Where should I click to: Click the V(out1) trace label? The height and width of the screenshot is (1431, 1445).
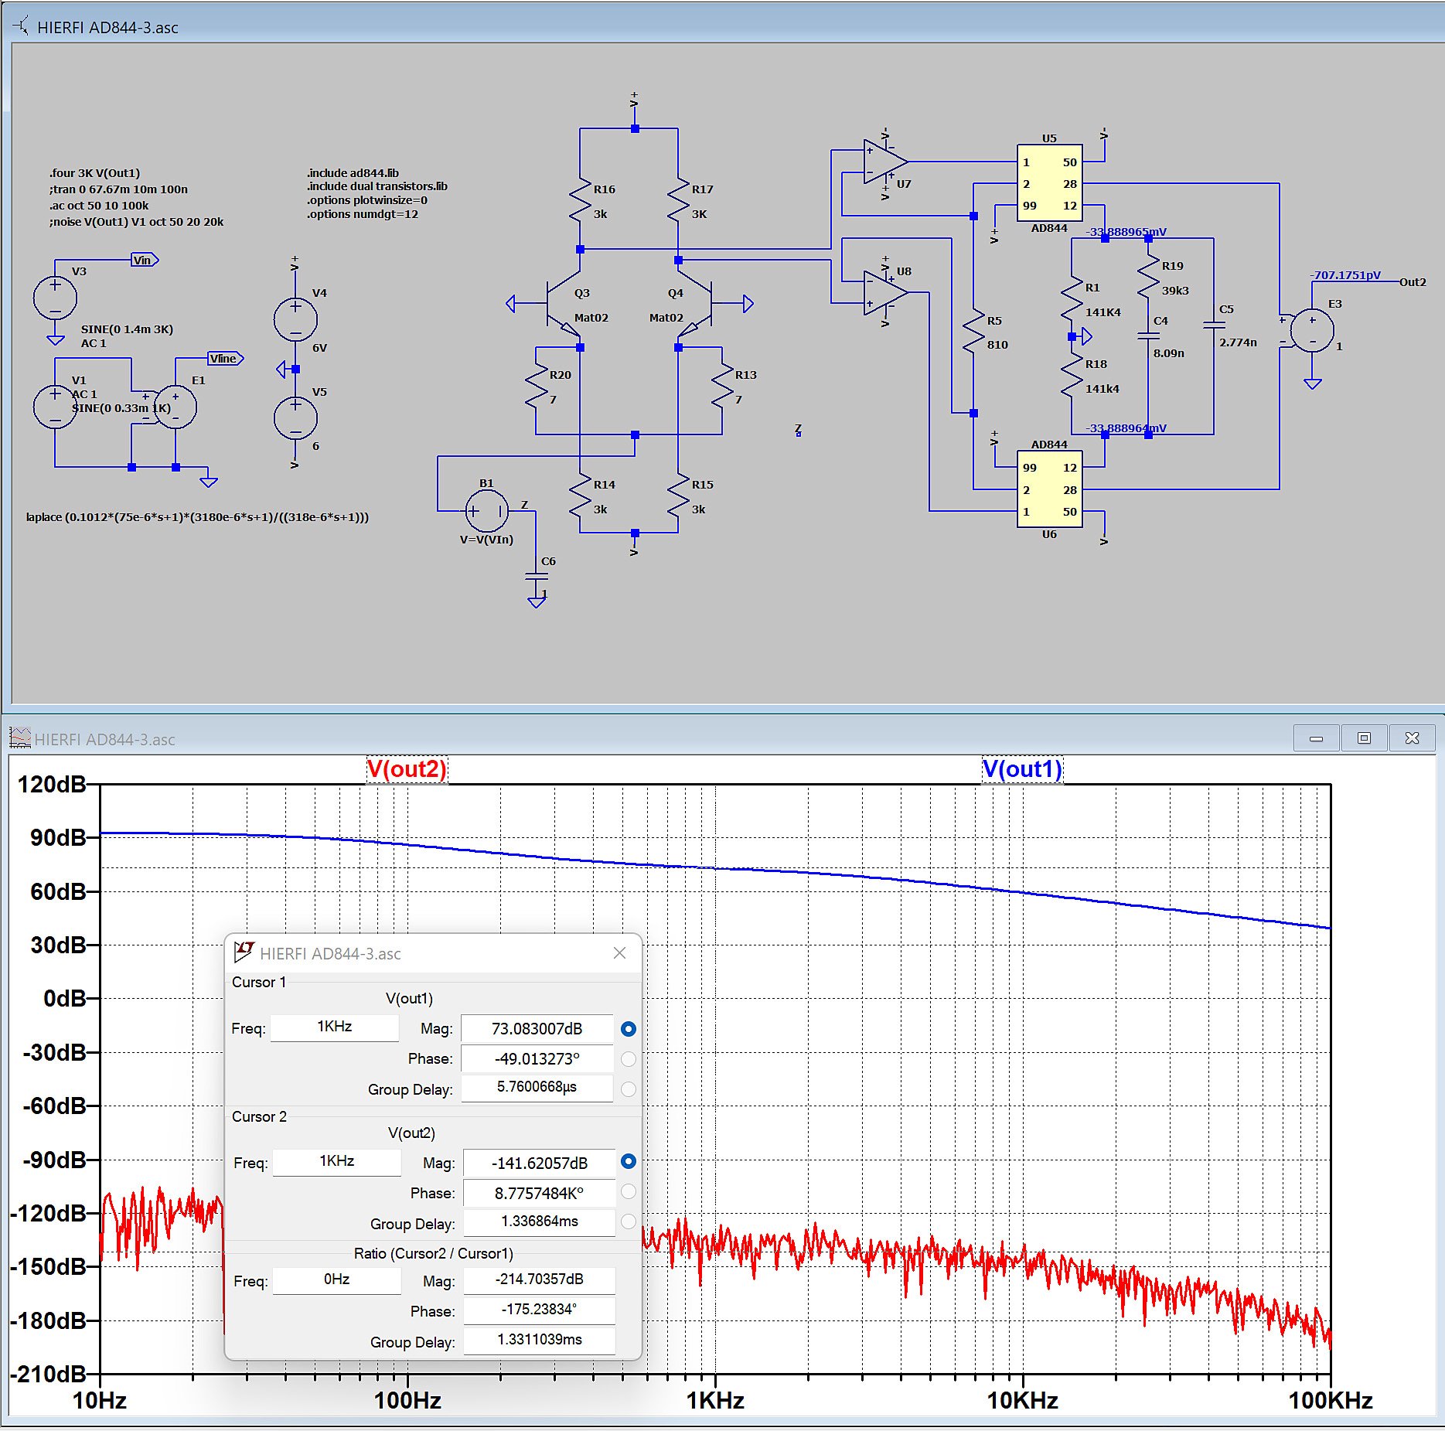click(1022, 769)
